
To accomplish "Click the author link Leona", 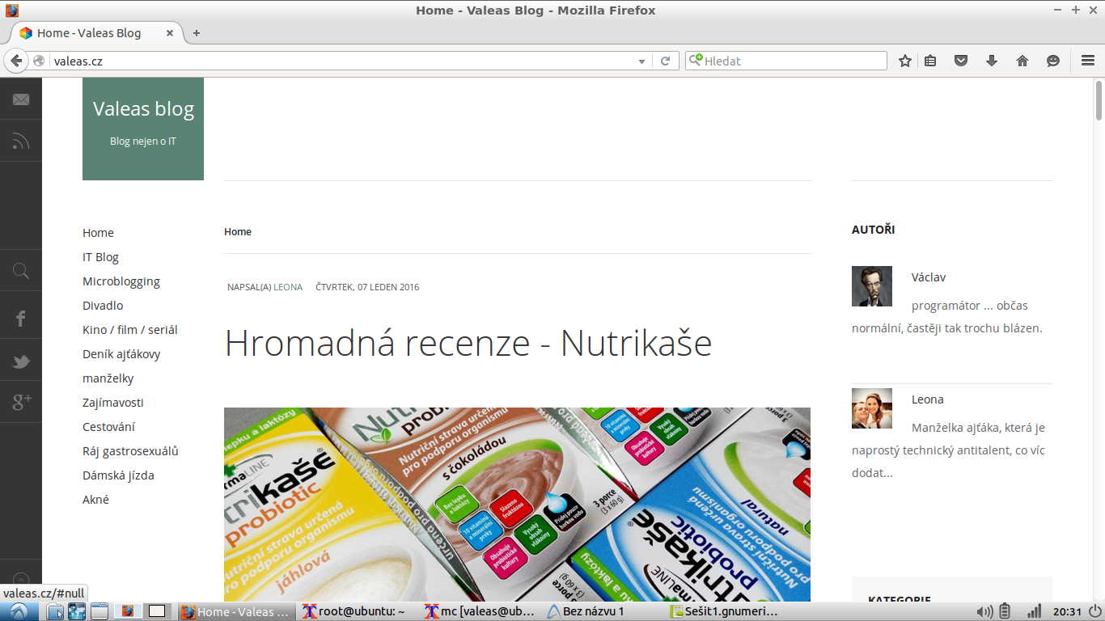I will click(x=288, y=287).
